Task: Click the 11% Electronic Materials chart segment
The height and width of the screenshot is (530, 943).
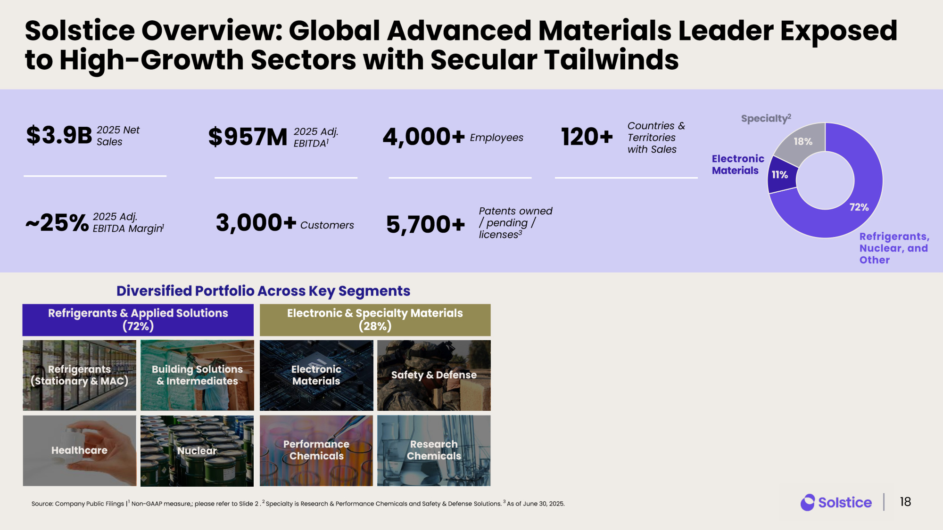Action: pos(780,175)
